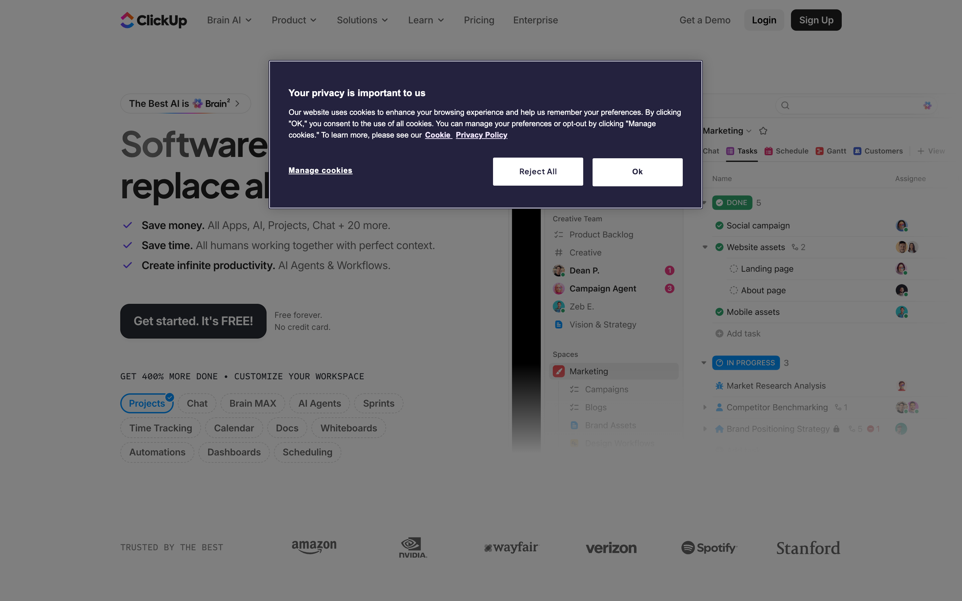Viewport: 962px width, 601px height.
Task: Enable the Calendar chip
Action: point(234,428)
